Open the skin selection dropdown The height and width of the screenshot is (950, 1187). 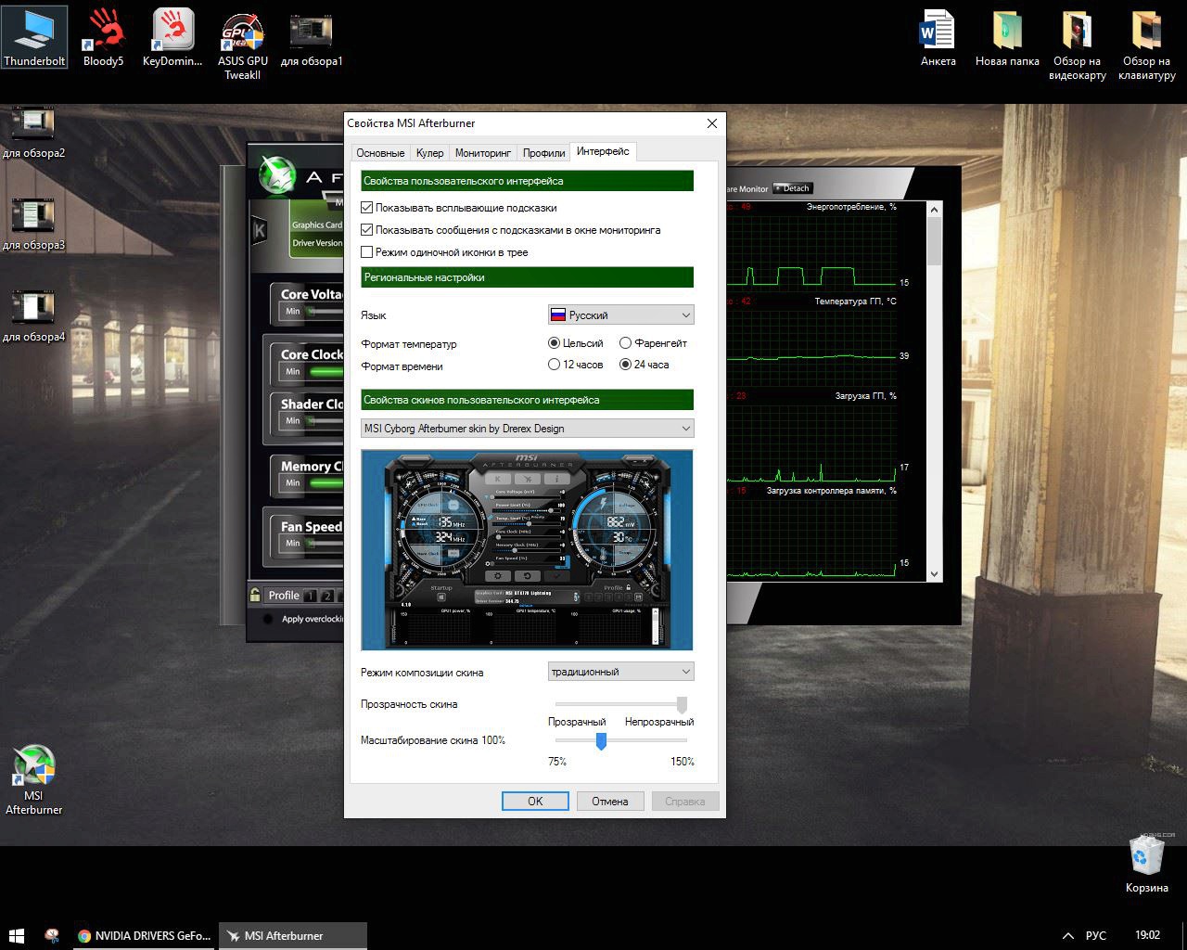(x=527, y=429)
